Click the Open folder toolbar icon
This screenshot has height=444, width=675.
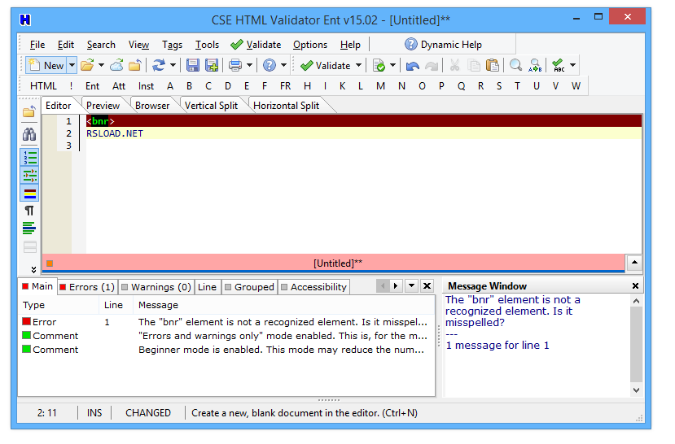click(x=87, y=66)
